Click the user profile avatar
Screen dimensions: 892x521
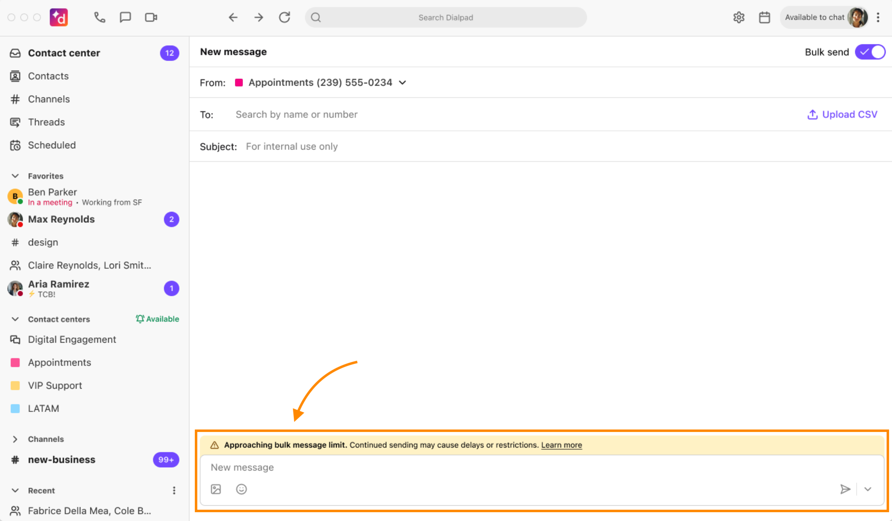858,17
